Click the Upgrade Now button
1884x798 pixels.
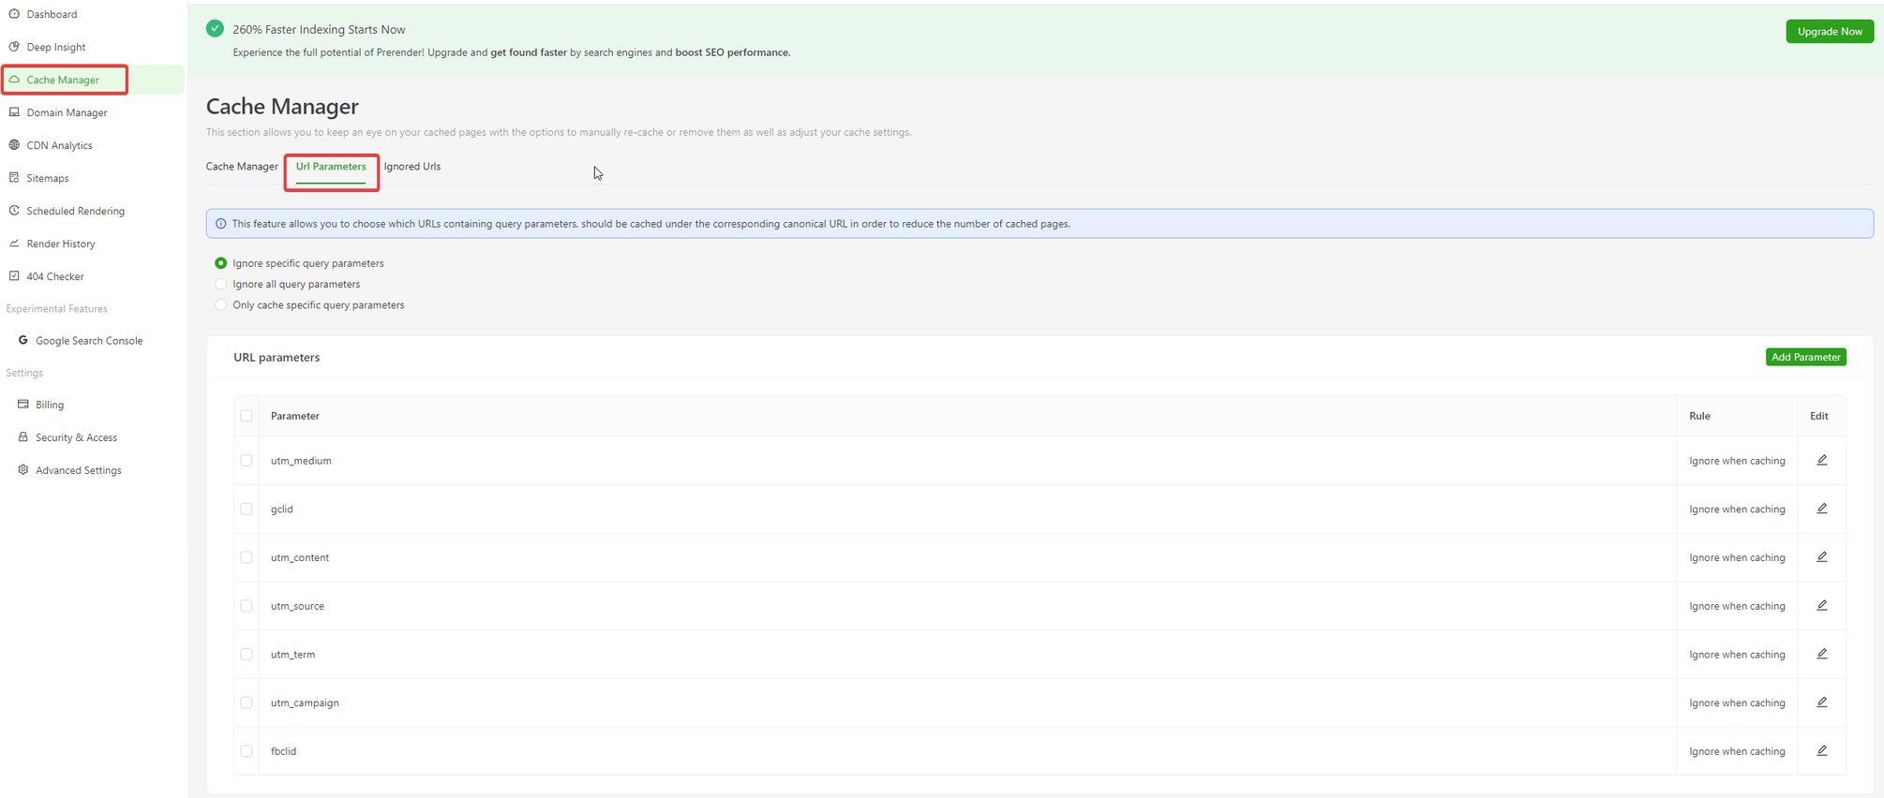(1830, 31)
